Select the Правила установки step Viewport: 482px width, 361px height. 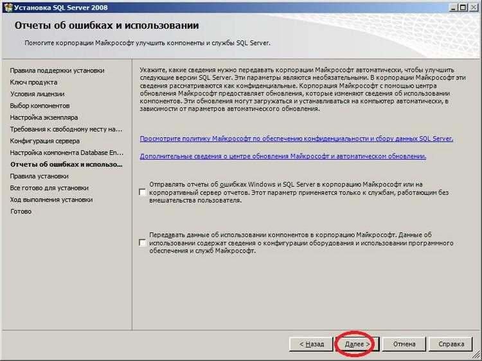tap(39, 176)
